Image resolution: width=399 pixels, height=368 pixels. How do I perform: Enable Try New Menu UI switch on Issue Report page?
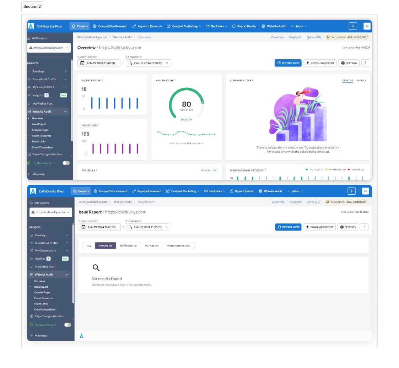pyautogui.click(x=68, y=325)
